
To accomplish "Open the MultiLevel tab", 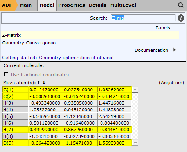I will [x=123, y=5].
